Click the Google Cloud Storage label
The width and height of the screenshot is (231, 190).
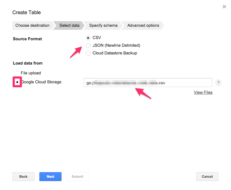pos(41,82)
